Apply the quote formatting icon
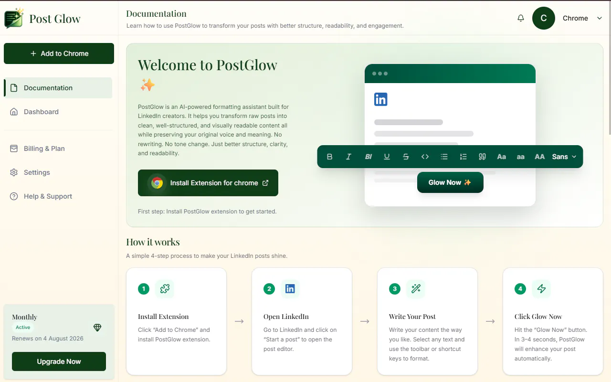The image size is (611, 382). click(482, 157)
